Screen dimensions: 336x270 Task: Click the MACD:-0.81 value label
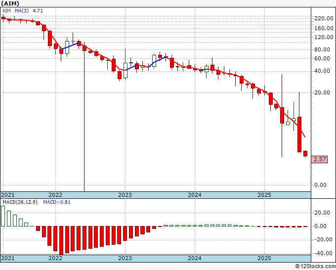(x=57, y=202)
